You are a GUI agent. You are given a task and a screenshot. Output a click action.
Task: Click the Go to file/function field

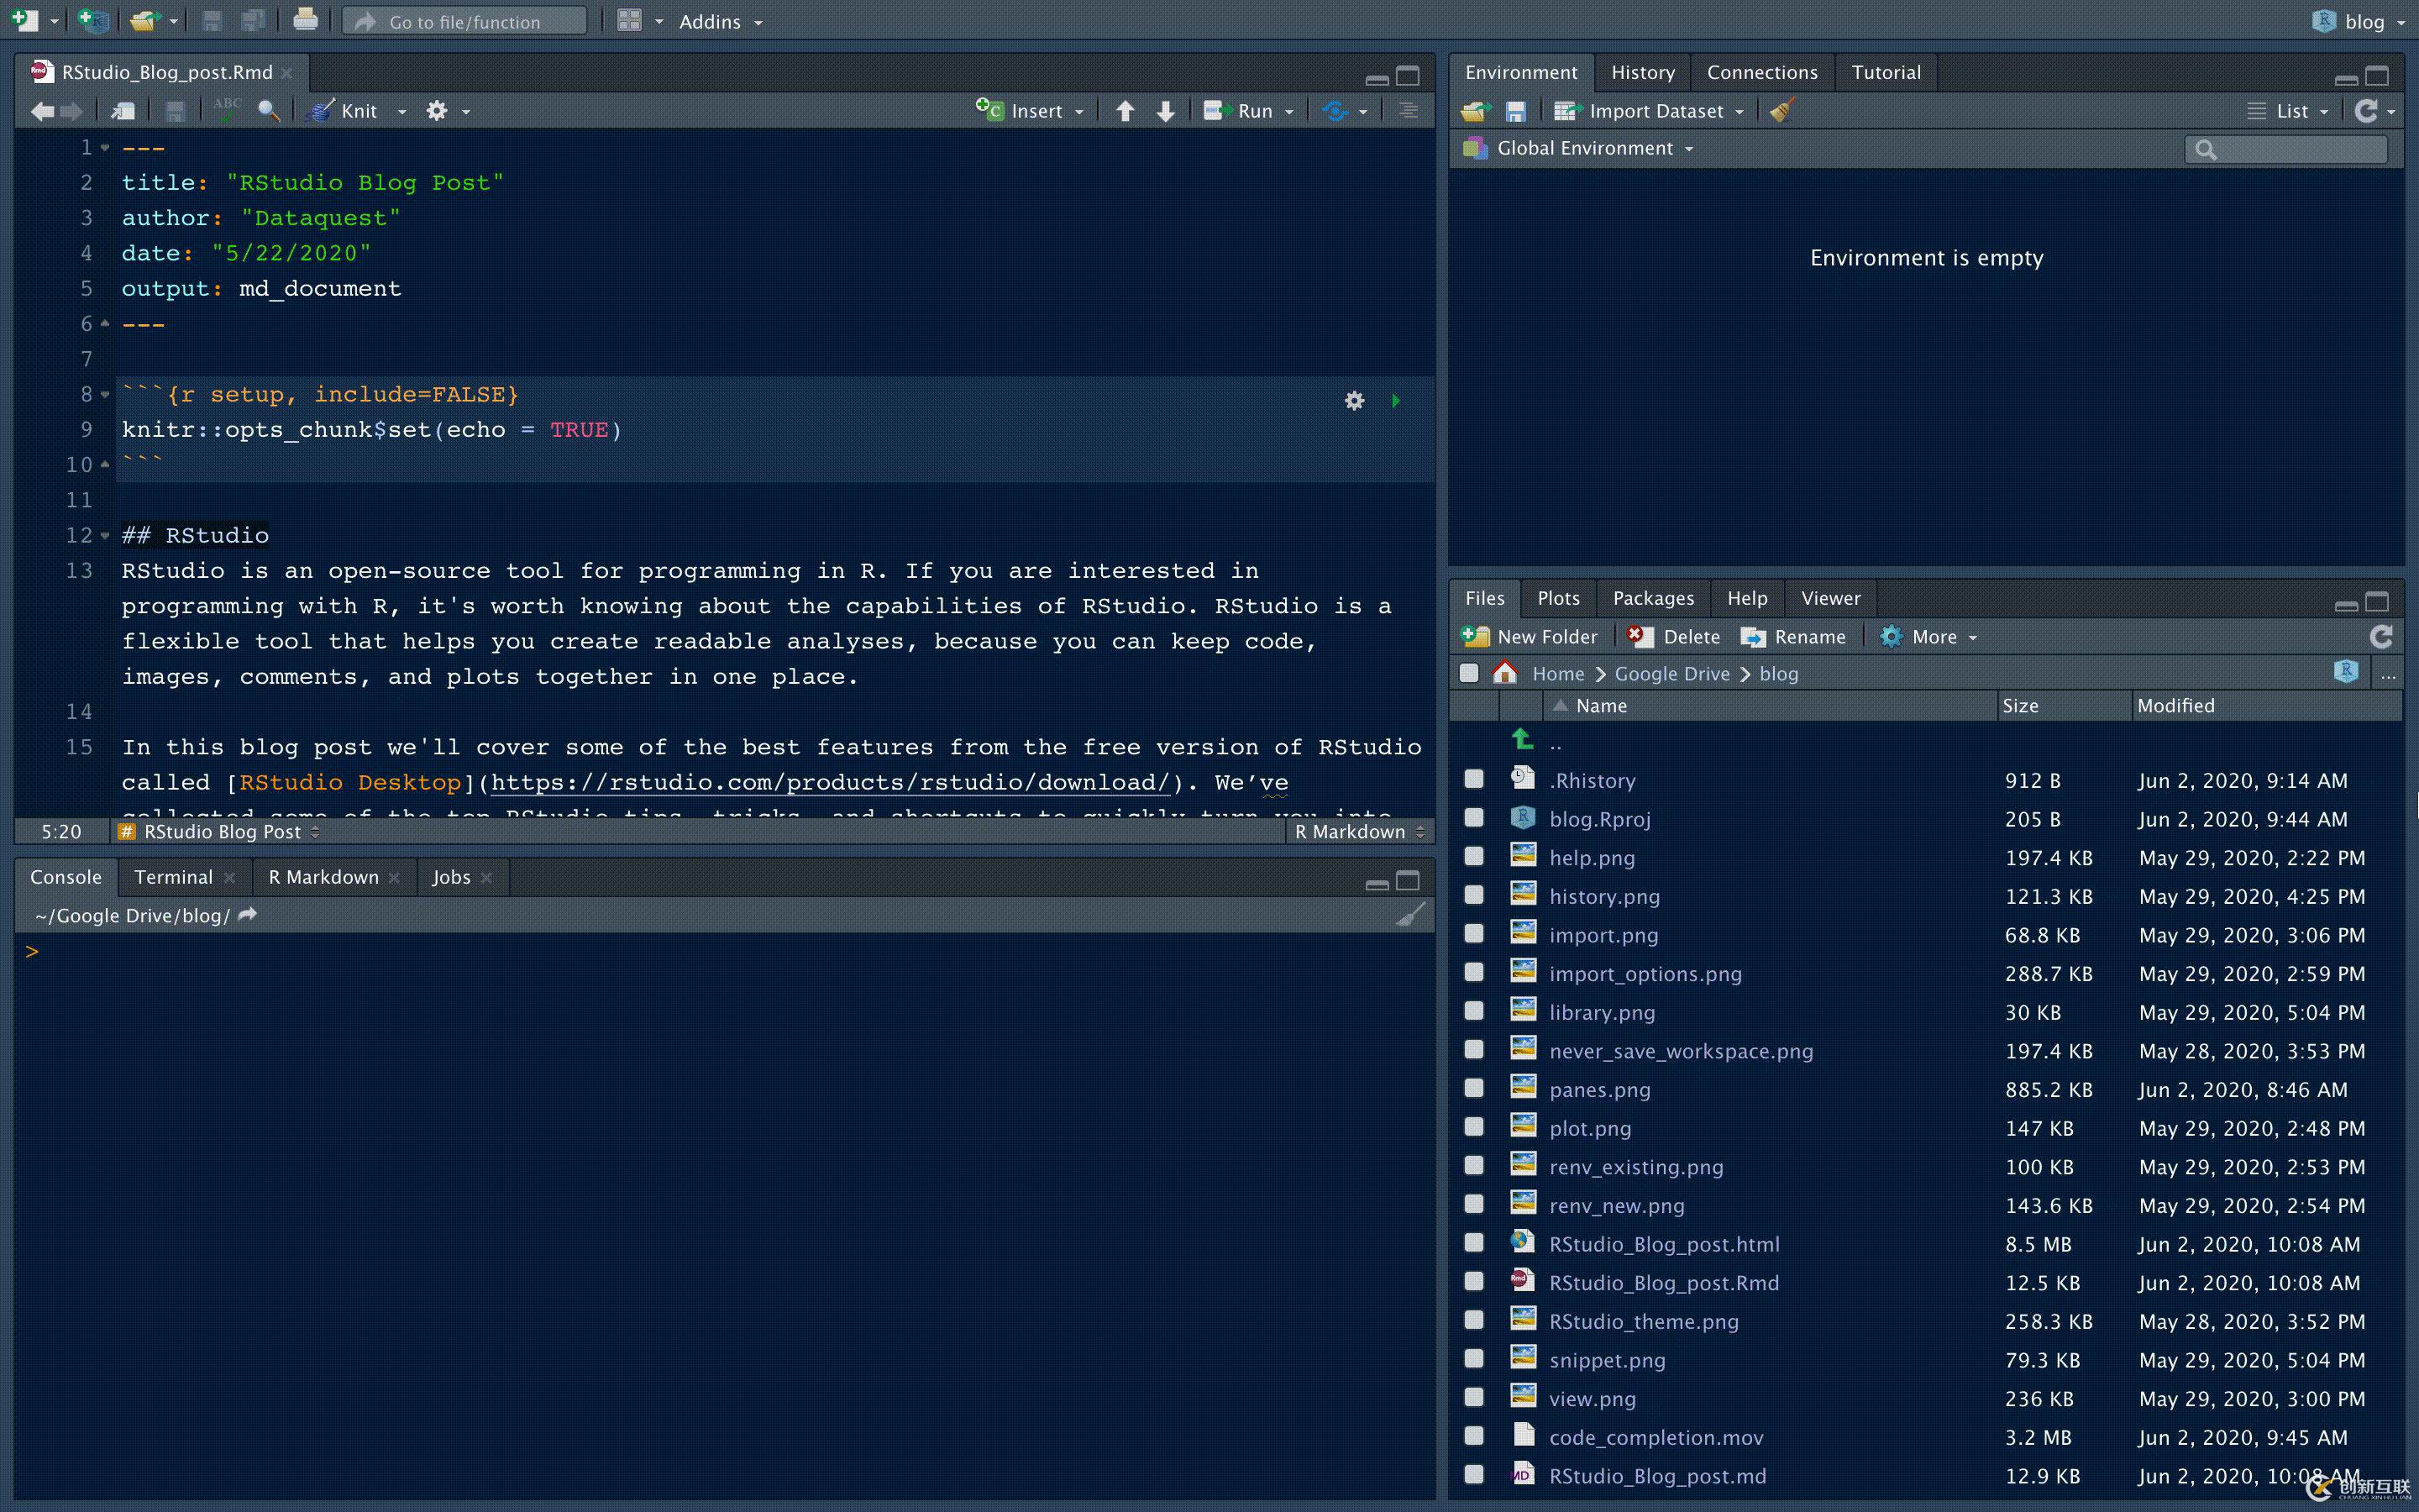(x=464, y=21)
